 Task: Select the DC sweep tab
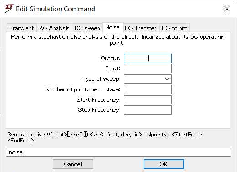88,28
